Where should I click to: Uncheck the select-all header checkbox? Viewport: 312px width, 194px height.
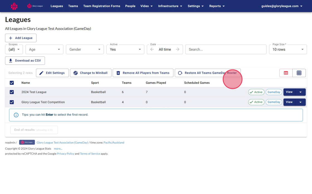[12, 83]
